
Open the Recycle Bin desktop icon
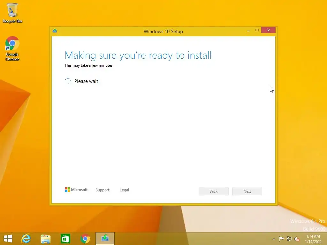tap(12, 13)
